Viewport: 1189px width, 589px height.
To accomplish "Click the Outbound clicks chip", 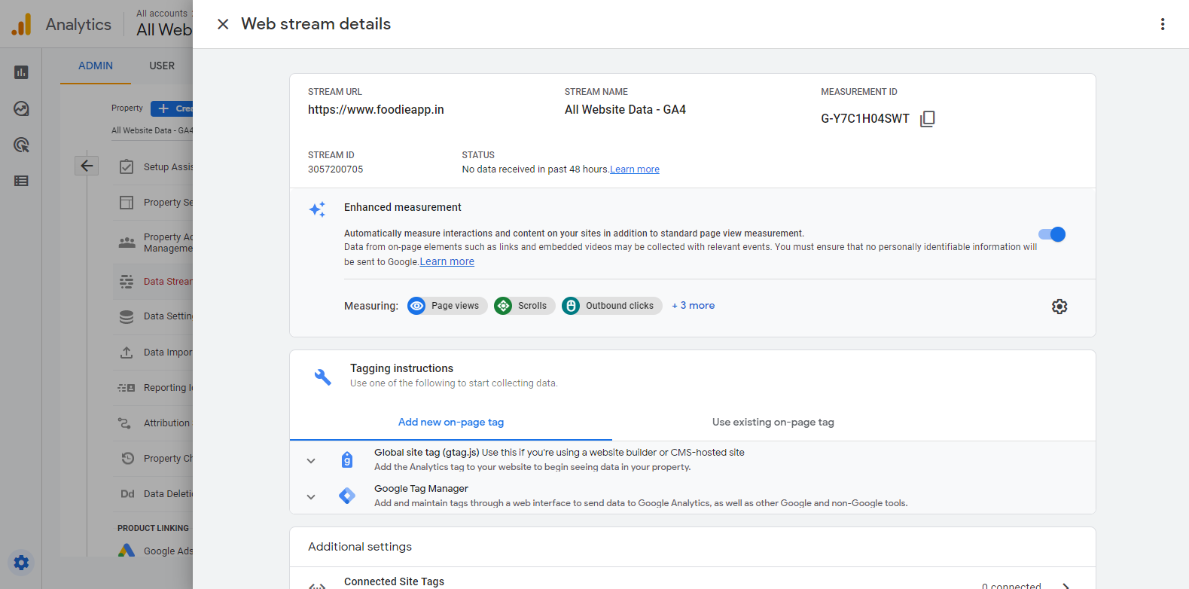I will click(612, 306).
